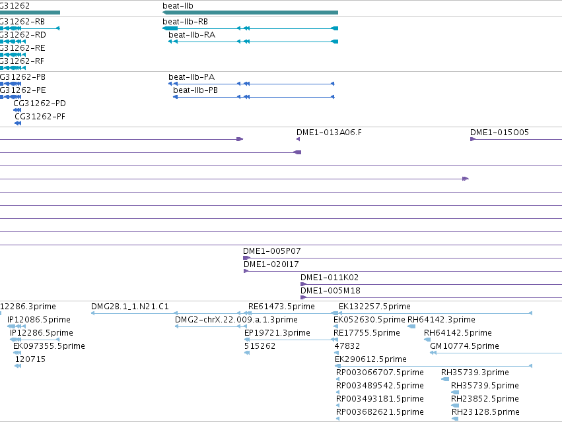The height and width of the screenshot is (422, 562).
Task: Select transcript beat-IIb-RB label
Action: point(185,22)
